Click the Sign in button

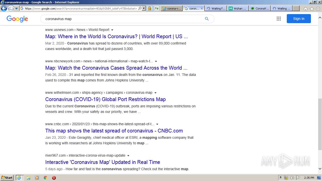click(x=299, y=19)
